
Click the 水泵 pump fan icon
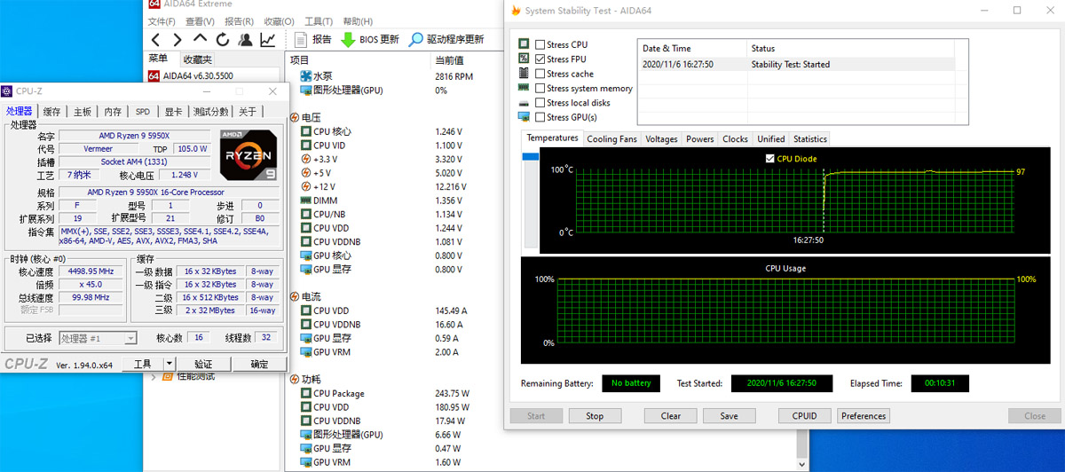coord(306,76)
